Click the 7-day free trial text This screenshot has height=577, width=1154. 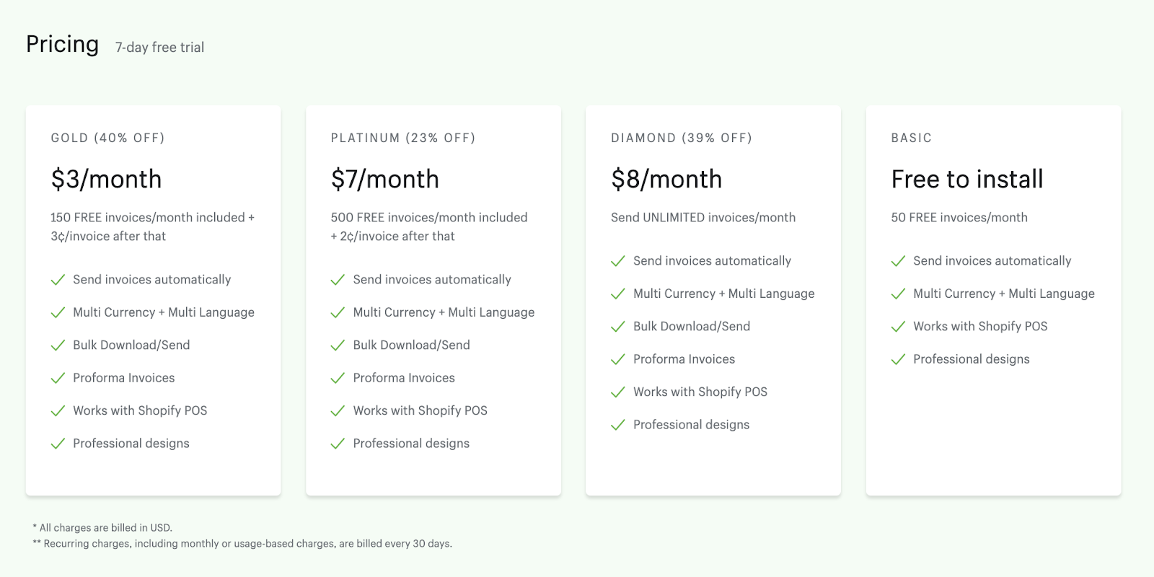click(159, 48)
